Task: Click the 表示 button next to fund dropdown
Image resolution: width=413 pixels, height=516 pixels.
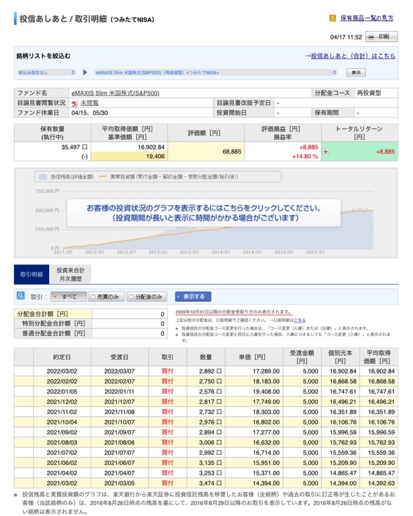Action: pos(356,72)
